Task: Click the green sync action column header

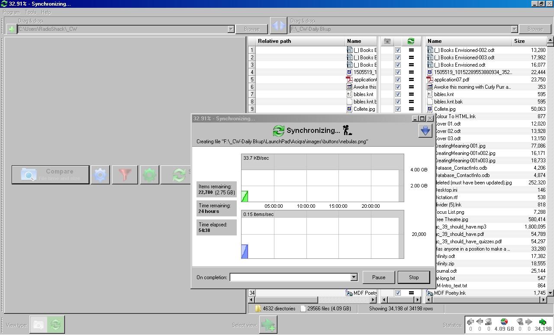Action: [411, 41]
